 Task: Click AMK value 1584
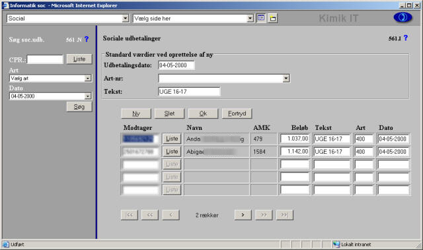(259, 152)
